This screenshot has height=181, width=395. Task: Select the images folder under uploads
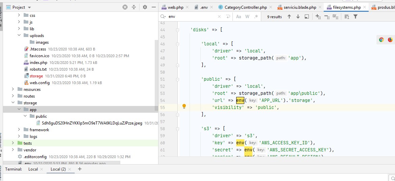(42, 42)
